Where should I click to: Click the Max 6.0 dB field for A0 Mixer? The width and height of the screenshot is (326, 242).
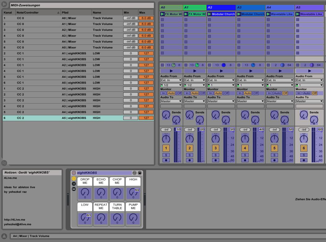[x=146, y=18]
